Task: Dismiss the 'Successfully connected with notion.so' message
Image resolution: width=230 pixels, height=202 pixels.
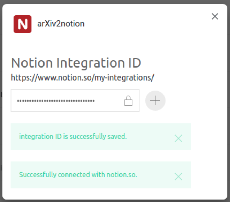Action: [178, 176]
